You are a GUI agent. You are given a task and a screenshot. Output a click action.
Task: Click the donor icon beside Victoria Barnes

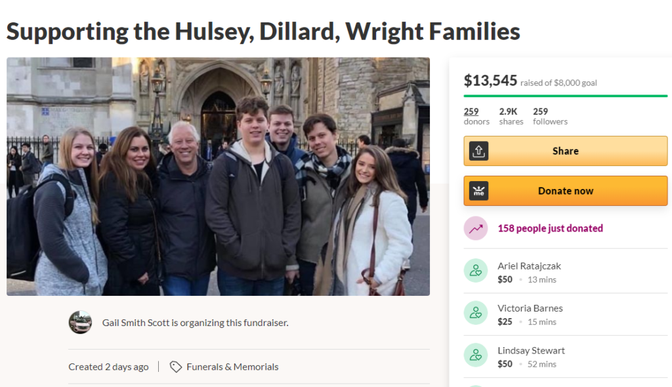(476, 313)
